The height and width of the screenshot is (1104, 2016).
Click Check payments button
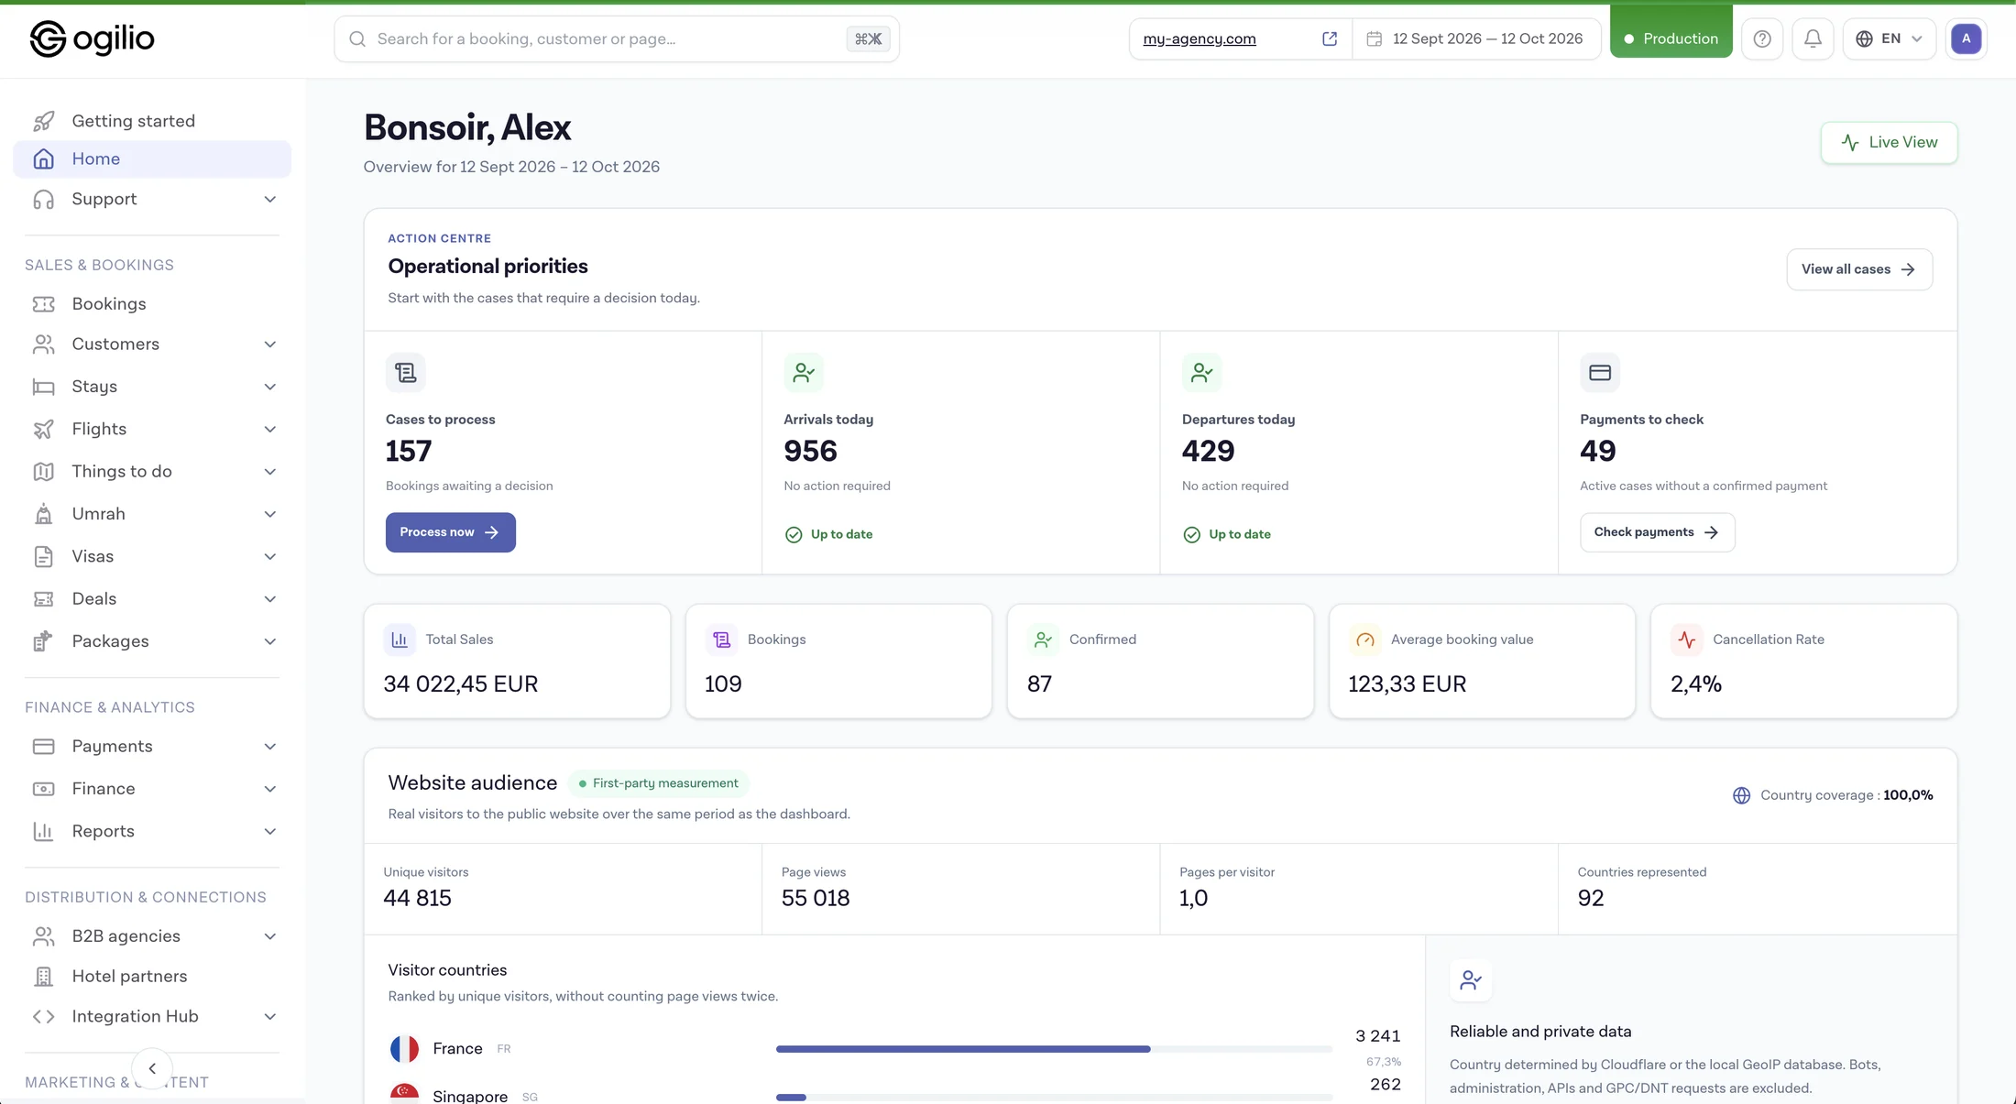1657,532
